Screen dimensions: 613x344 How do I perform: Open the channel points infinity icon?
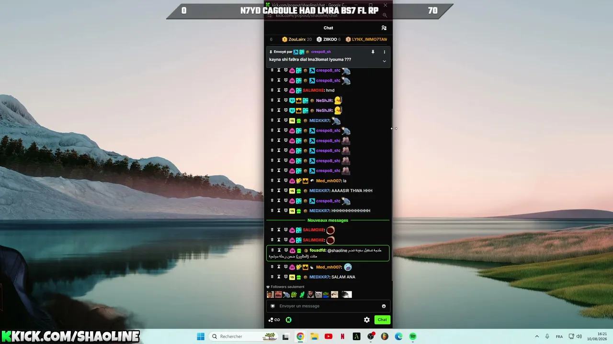click(274, 320)
